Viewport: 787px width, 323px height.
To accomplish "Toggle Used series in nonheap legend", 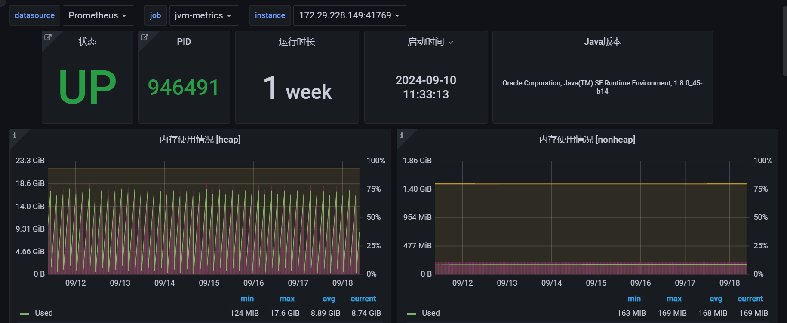I will coord(431,313).
